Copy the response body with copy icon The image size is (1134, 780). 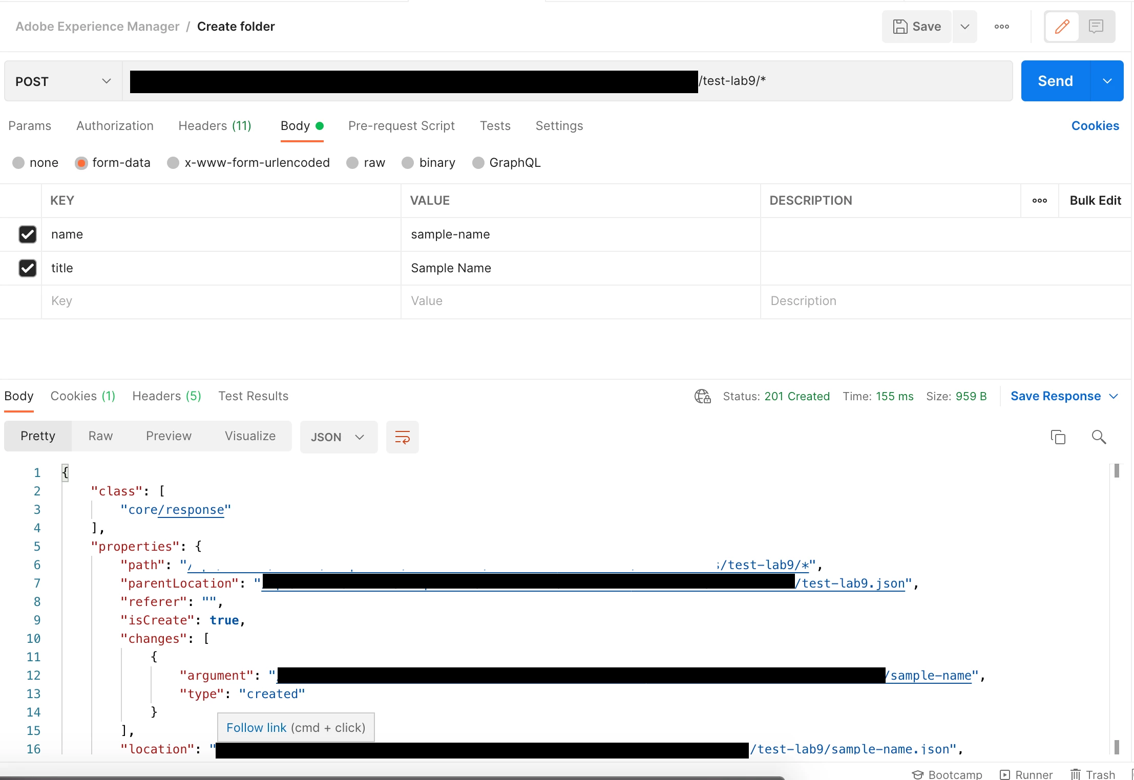(x=1058, y=437)
